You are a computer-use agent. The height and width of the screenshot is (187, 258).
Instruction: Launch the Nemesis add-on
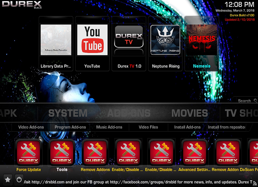[x=202, y=44]
